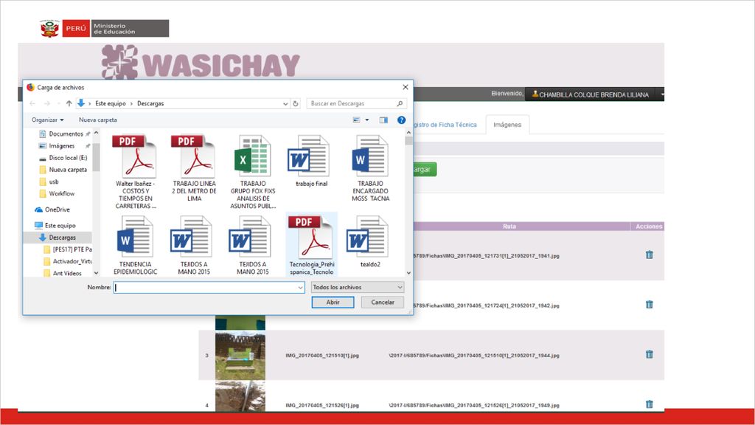Click the search magnifier in Buscar en Descargas
The image size is (755, 425).
click(400, 103)
